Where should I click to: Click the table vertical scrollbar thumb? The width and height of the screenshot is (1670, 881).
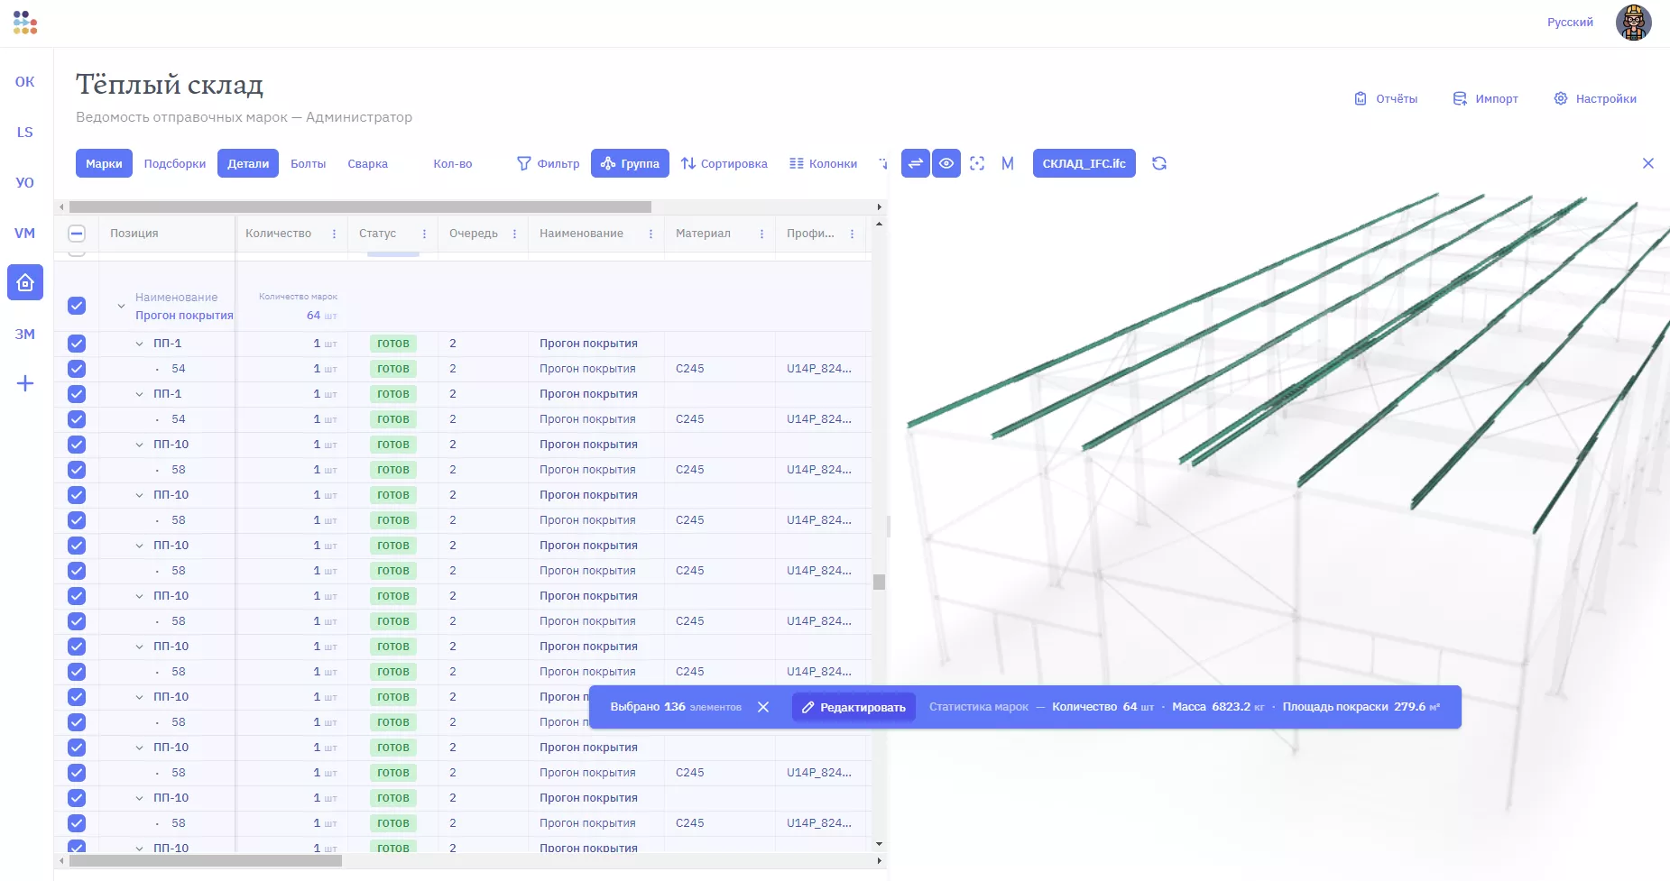pyautogui.click(x=879, y=582)
